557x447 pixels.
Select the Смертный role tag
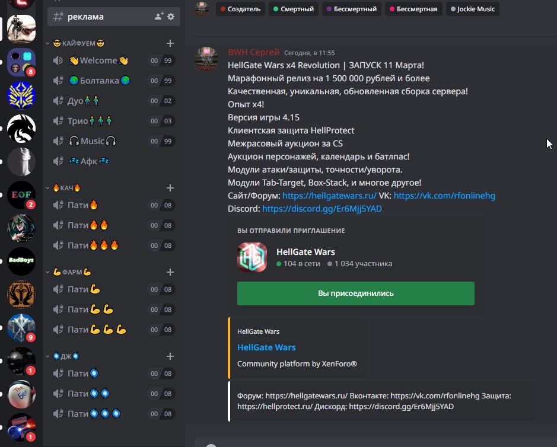[x=294, y=9]
